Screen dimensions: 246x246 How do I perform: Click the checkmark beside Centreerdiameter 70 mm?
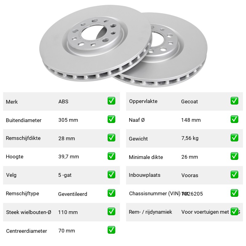click(111, 230)
